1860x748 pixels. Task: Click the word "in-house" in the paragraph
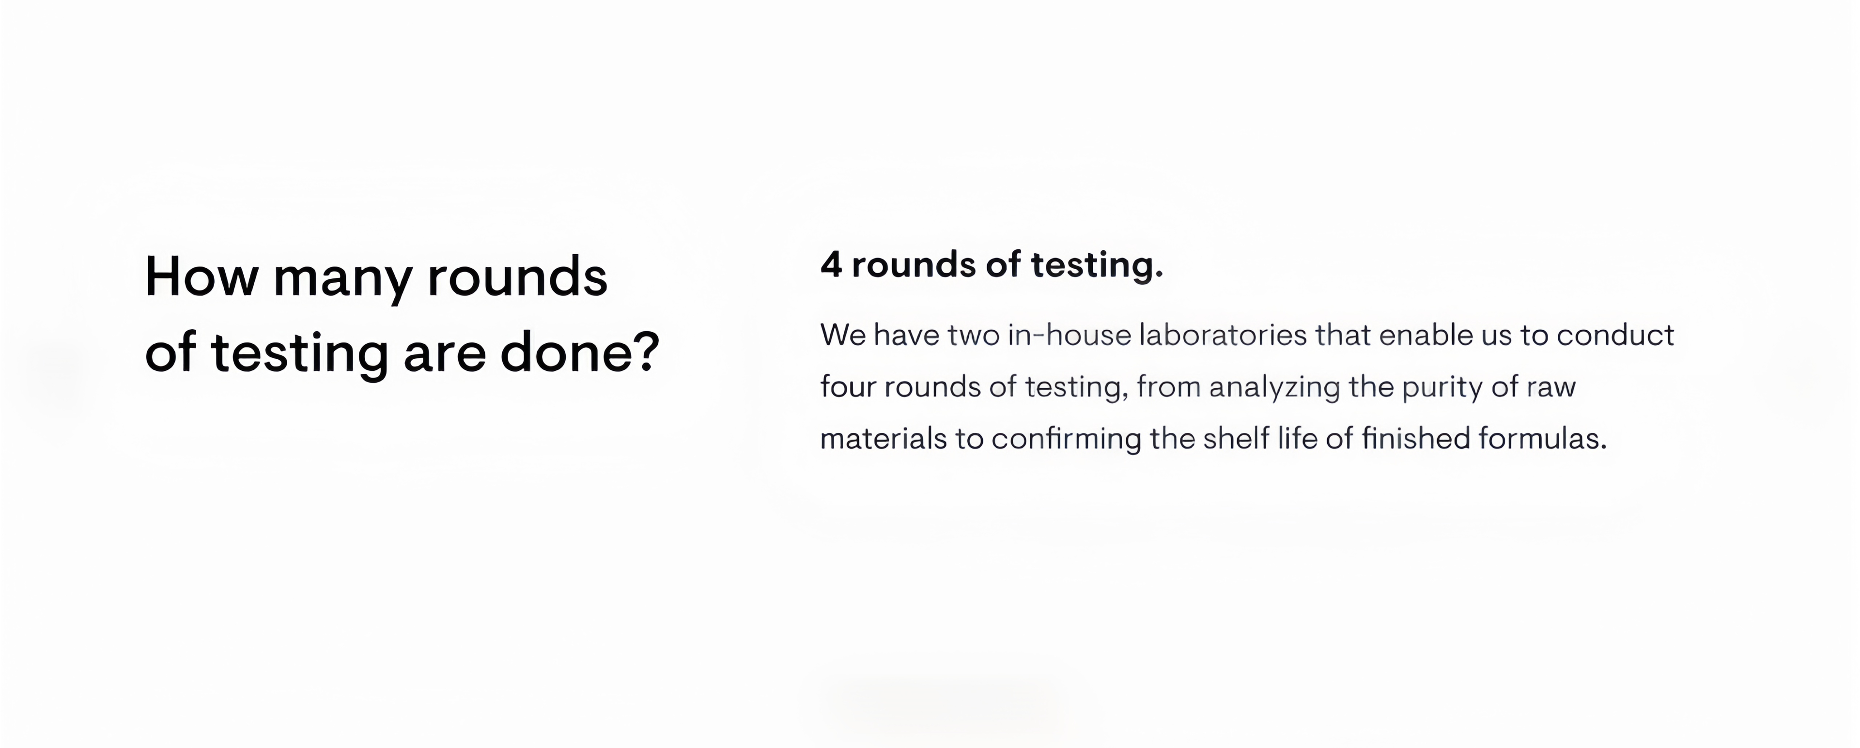click(1069, 335)
